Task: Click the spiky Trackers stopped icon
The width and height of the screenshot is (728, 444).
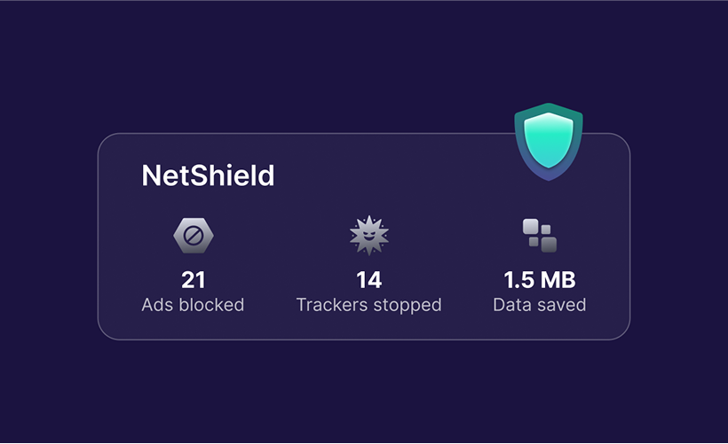Action: point(368,236)
